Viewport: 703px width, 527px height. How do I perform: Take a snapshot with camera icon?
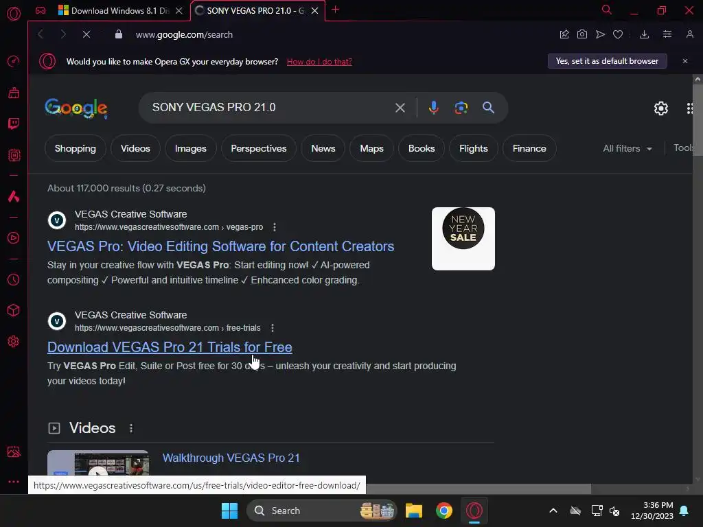point(582,34)
